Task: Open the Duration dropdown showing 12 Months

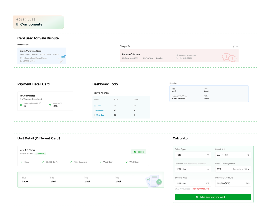Action: pos(193,169)
